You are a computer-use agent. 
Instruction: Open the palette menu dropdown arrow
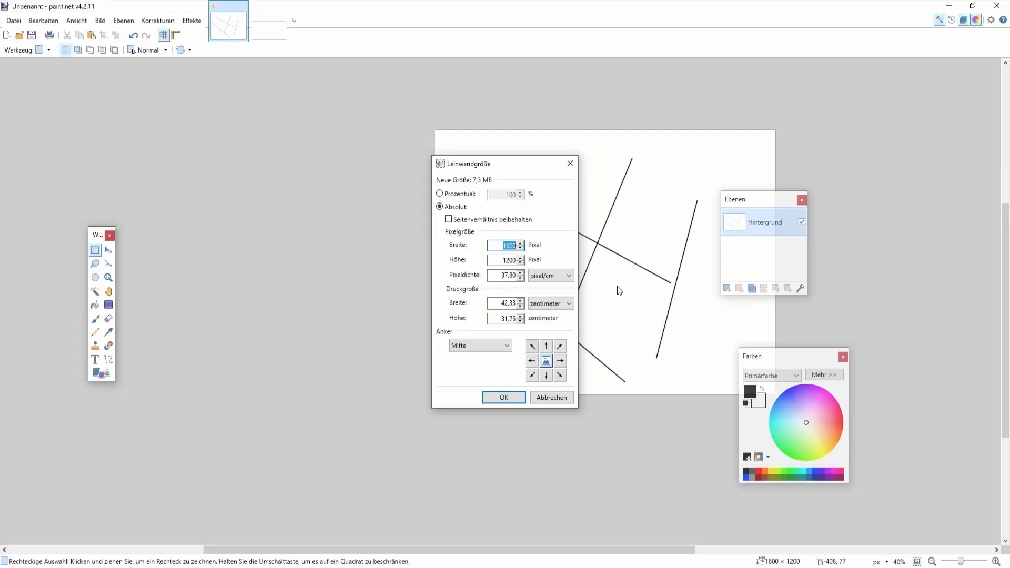click(768, 457)
